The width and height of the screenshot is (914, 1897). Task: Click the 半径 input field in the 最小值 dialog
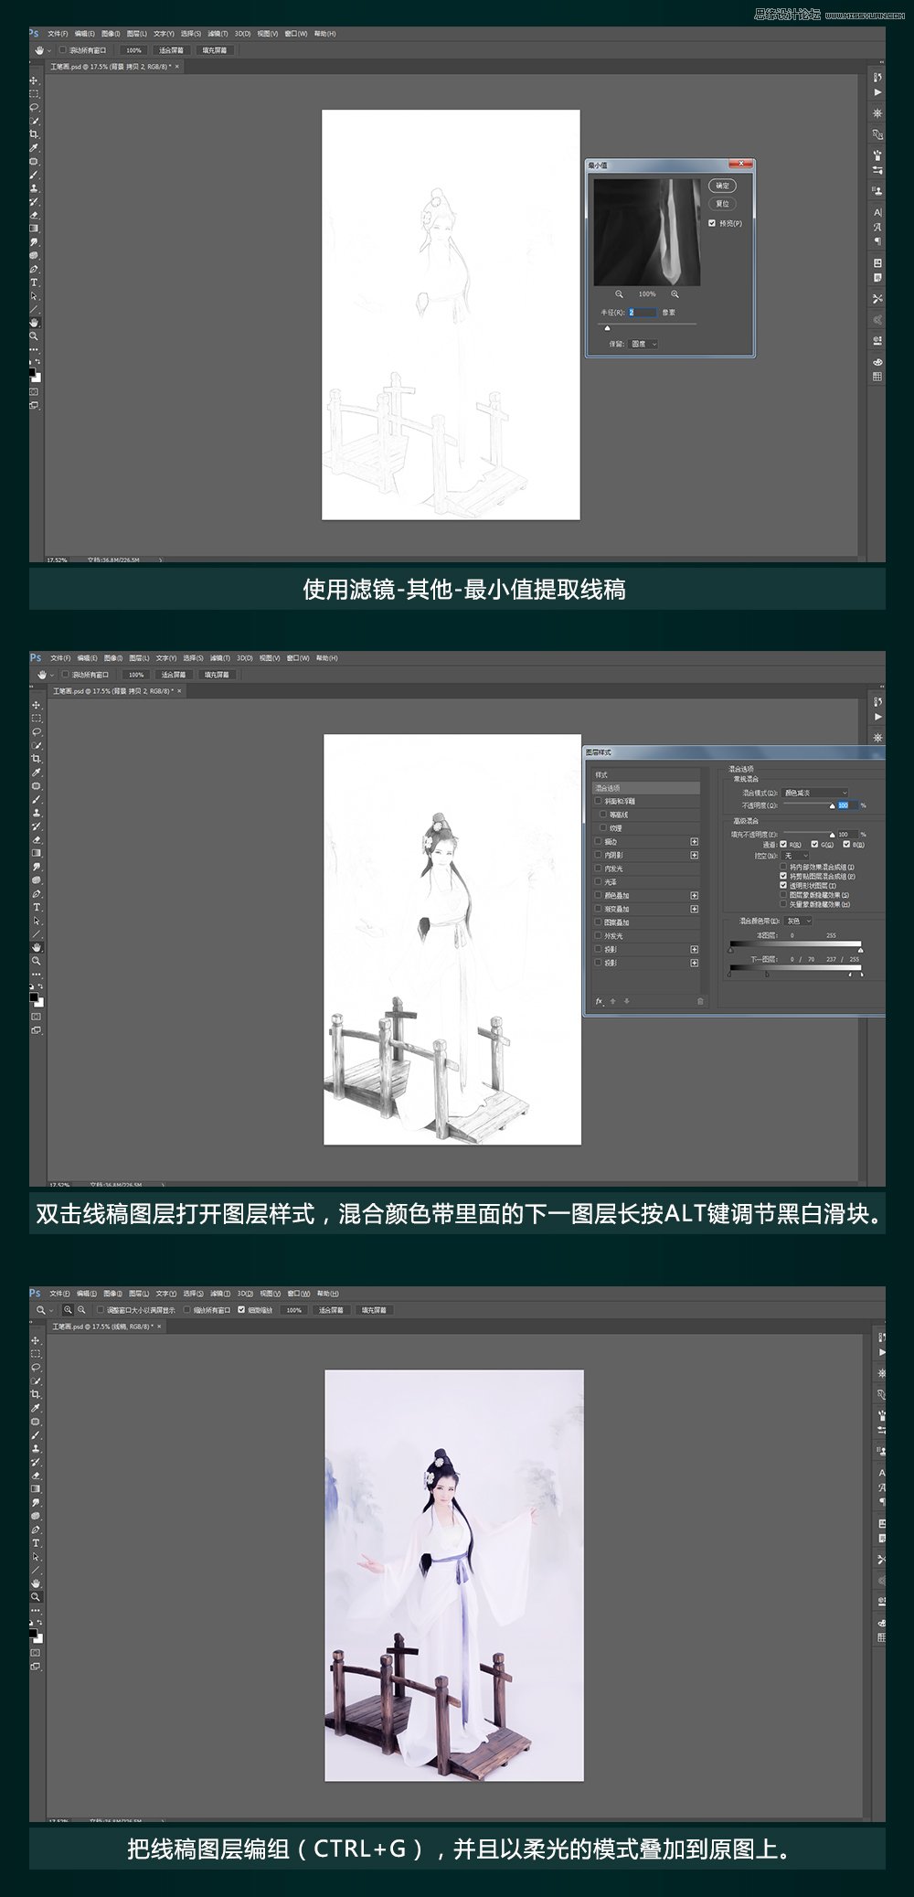pos(643,313)
